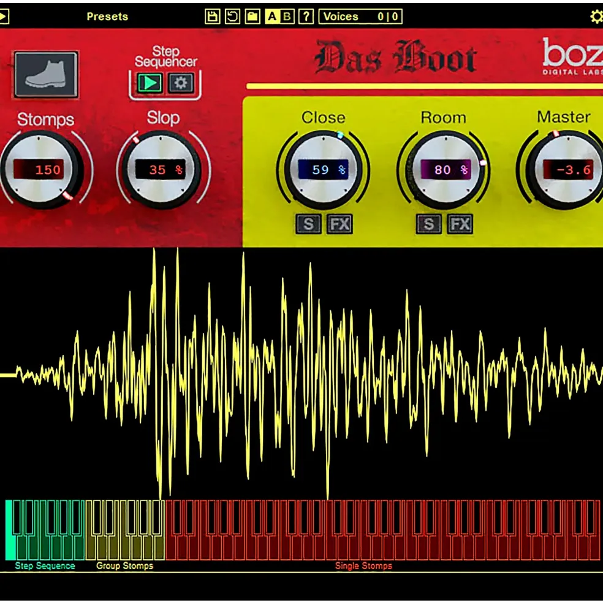
Task: Solo the Close mic with S button
Action: pos(308,224)
